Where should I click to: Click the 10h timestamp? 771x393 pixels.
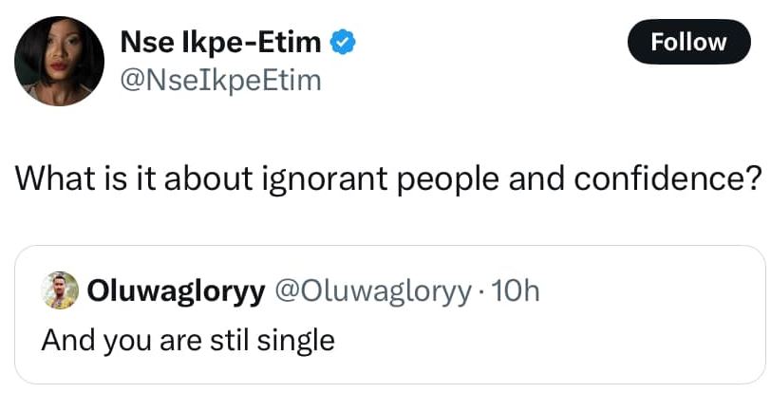(x=517, y=292)
